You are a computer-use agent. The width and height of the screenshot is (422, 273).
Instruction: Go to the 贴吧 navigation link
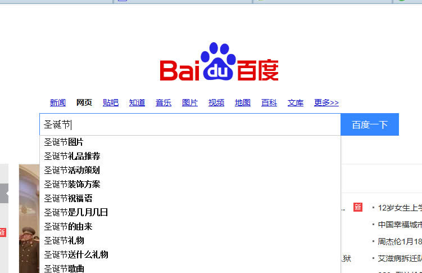(x=111, y=102)
